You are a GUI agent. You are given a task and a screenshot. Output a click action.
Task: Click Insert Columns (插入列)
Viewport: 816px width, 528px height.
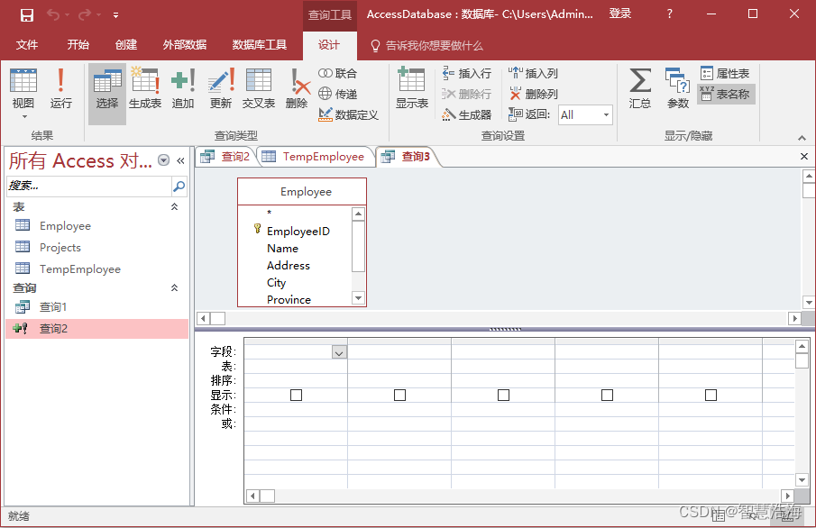click(x=534, y=73)
